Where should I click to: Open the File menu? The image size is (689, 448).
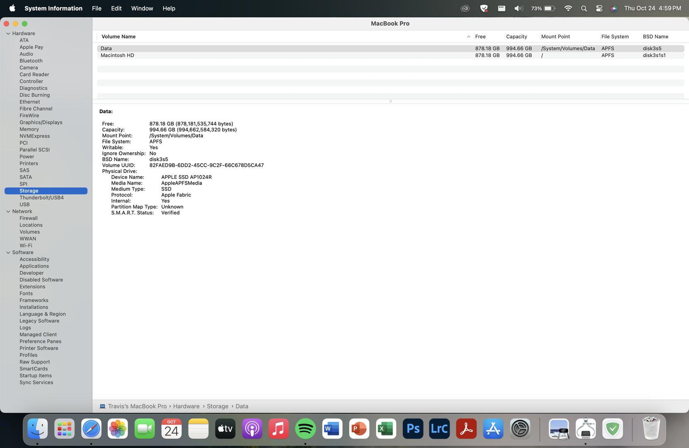pos(97,8)
